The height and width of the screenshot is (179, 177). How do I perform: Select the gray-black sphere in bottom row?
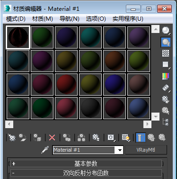(90, 108)
